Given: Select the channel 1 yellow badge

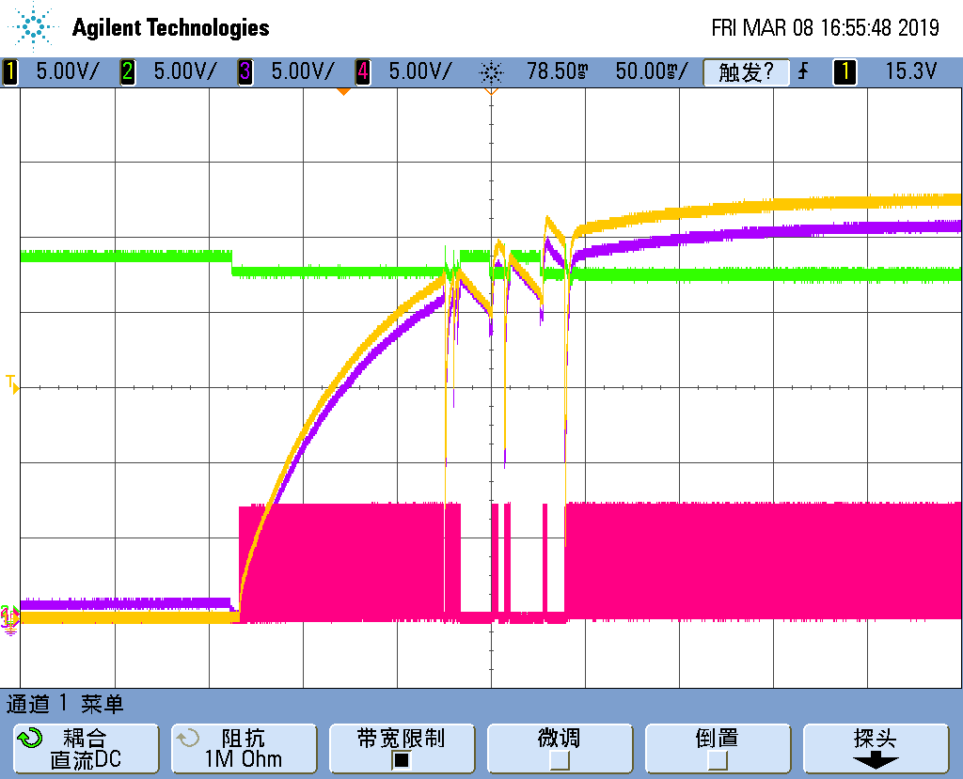Looking at the screenshot, I should (9, 71).
